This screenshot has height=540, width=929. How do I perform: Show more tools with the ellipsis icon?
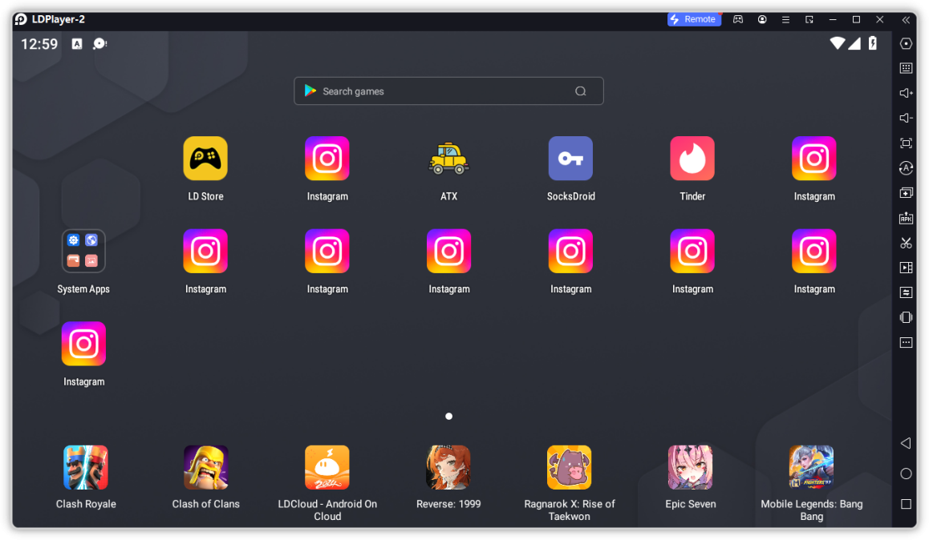[906, 342]
